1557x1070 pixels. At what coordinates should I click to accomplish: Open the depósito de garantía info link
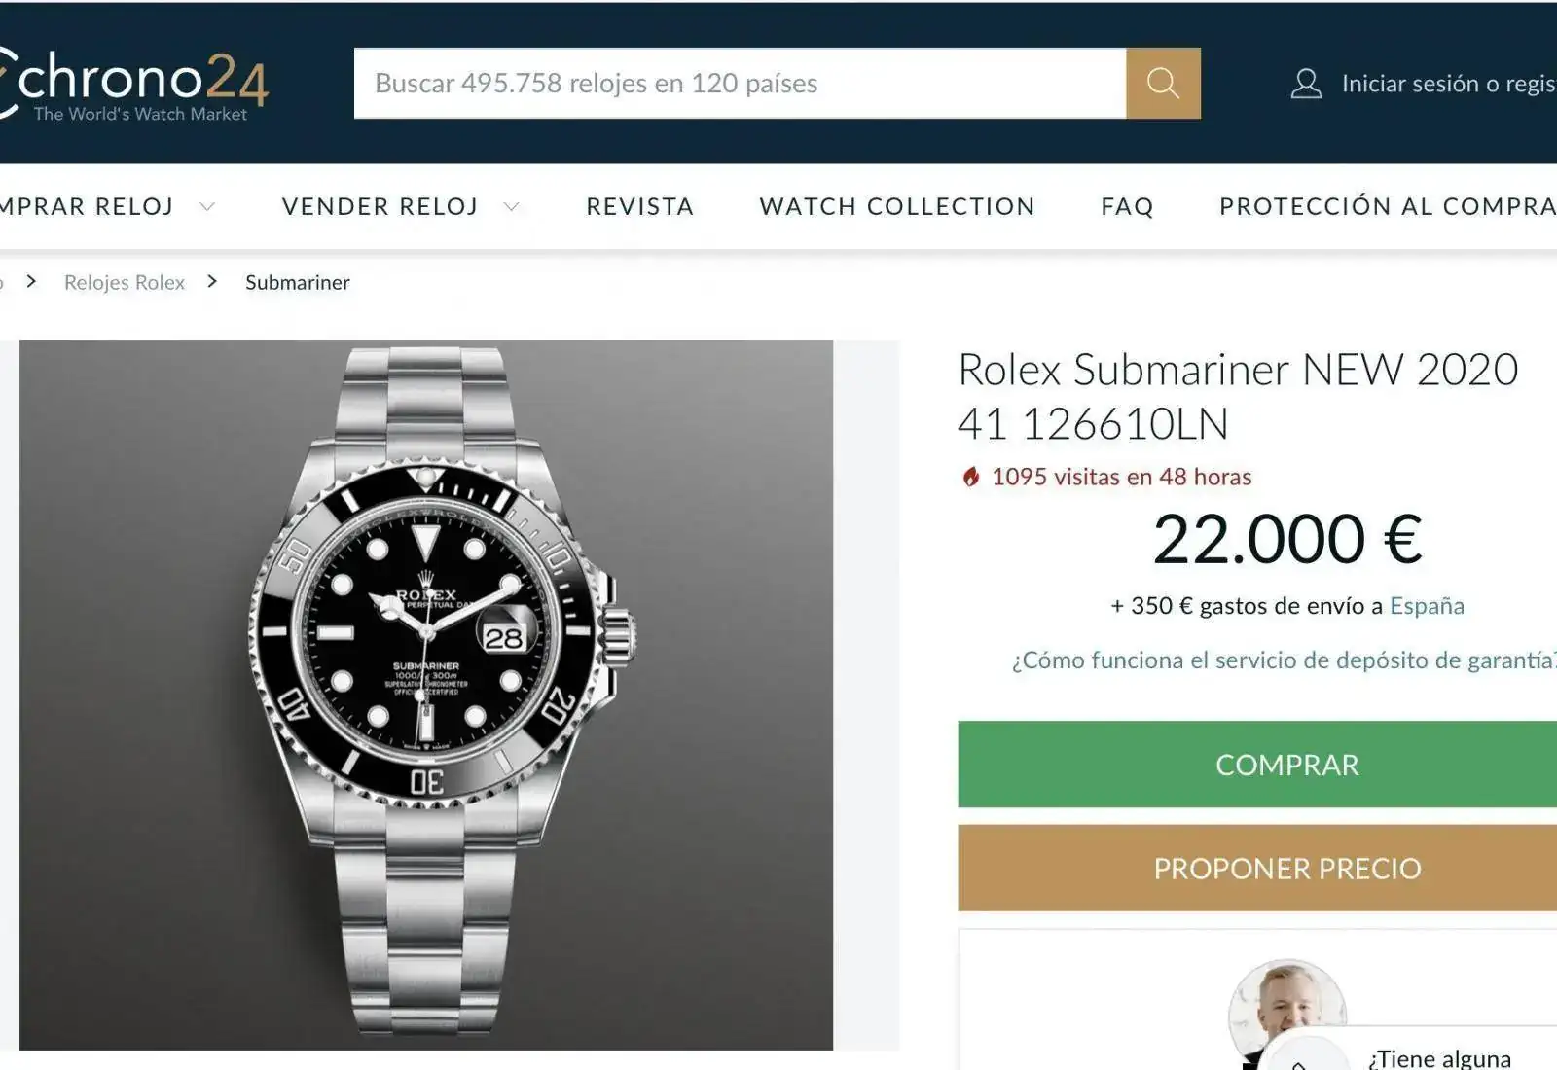coord(1284,660)
